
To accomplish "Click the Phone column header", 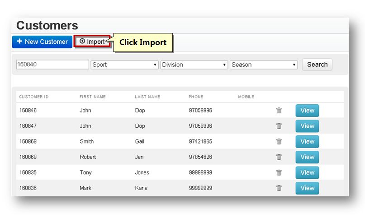I will (x=196, y=97).
